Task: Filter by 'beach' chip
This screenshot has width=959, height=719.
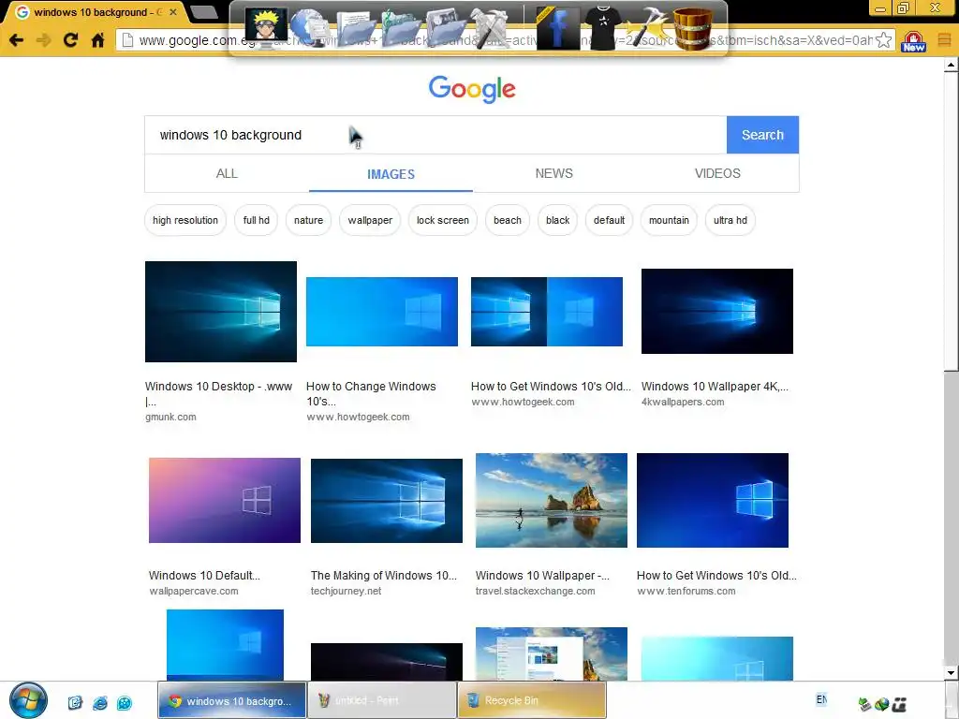Action: coord(508,220)
